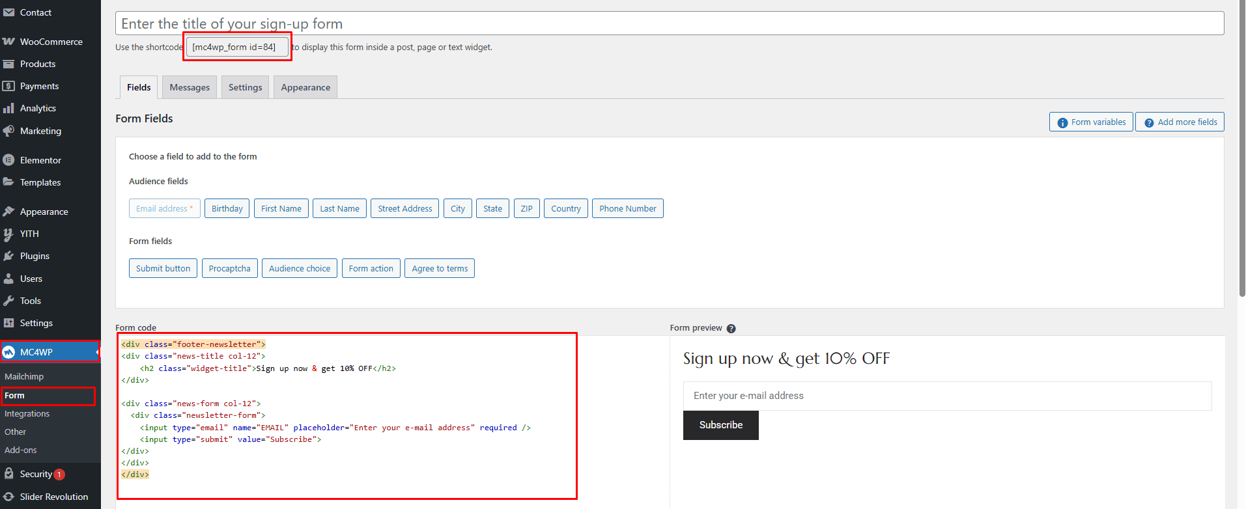Click the Analytics bar chart icon
This screenshot has height=509, width=1246.
(8, 108)
